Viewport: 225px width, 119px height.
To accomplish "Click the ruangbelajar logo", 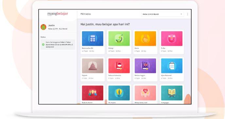I will click(58, 14).
